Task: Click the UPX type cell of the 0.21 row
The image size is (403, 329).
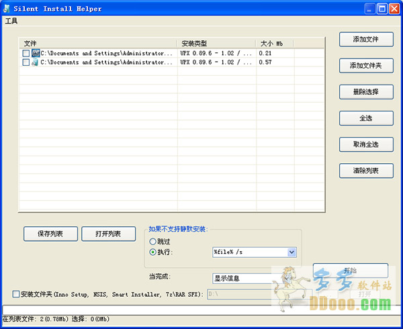Action: pyautogui.click(x=216, y=53)
